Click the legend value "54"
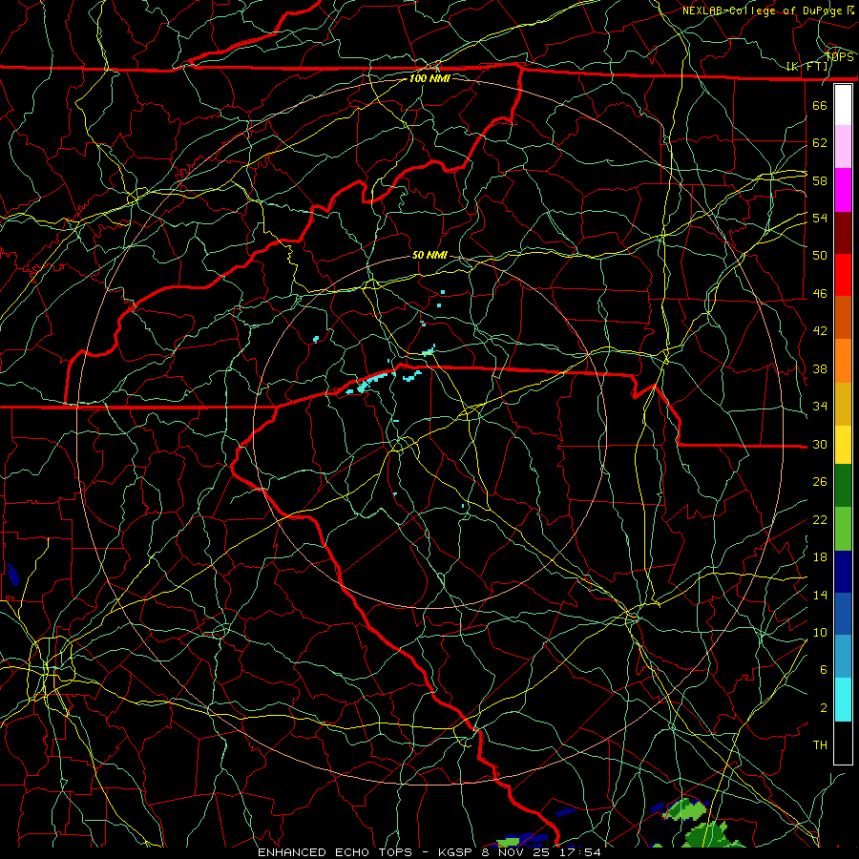This screenshot has height=859, width=859. pos(820,218)
